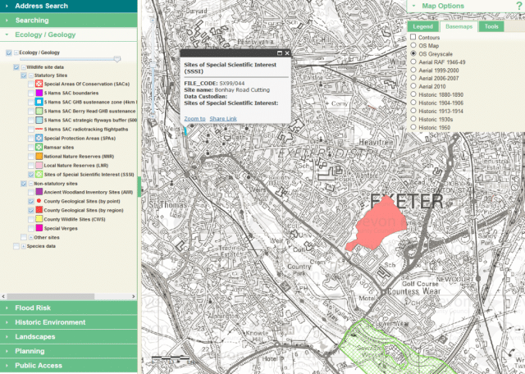Click the County Geological Sites point icon
The width and height of the screenshot is (525, 374).
(39, 201)
